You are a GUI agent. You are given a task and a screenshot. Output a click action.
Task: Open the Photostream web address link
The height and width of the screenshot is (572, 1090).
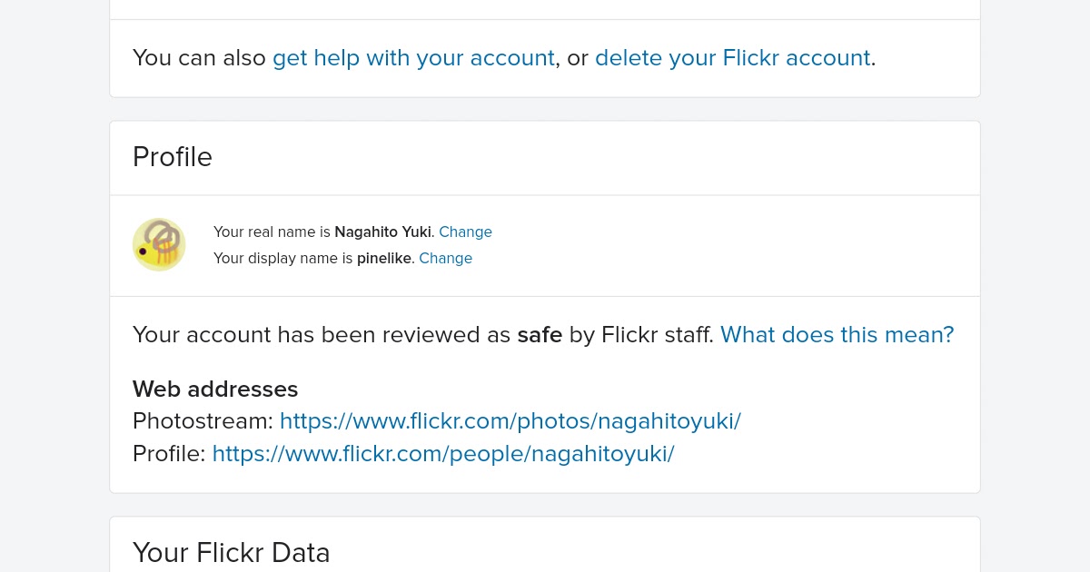[x=510, y=421]
